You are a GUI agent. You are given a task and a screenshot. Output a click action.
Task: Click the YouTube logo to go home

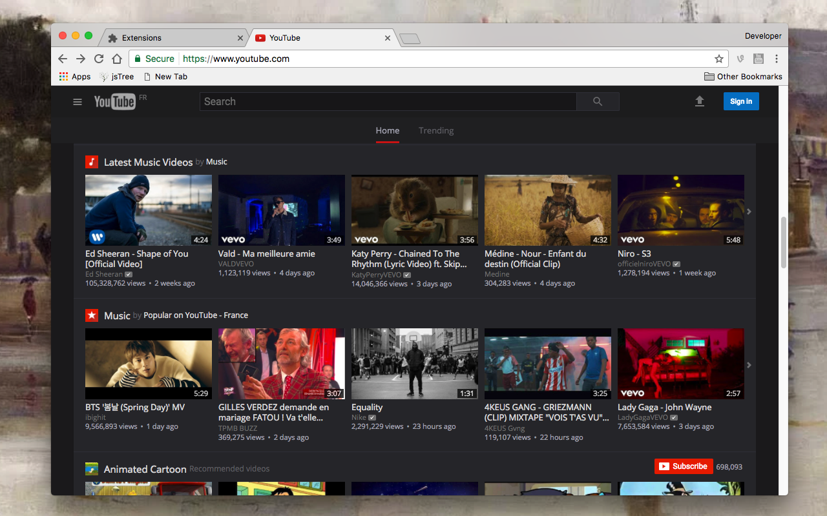click(x=114, y=101)
